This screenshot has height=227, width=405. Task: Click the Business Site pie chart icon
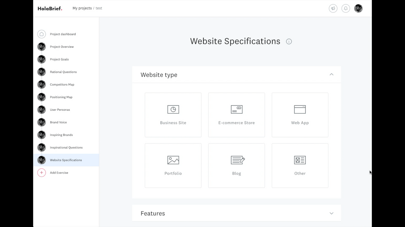(173, 109)
